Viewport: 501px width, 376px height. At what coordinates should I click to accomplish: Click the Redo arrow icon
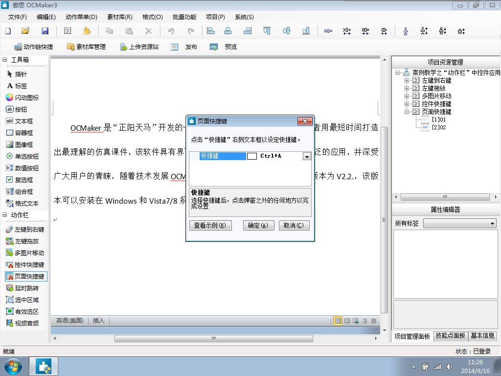click(x=191, y=31)
